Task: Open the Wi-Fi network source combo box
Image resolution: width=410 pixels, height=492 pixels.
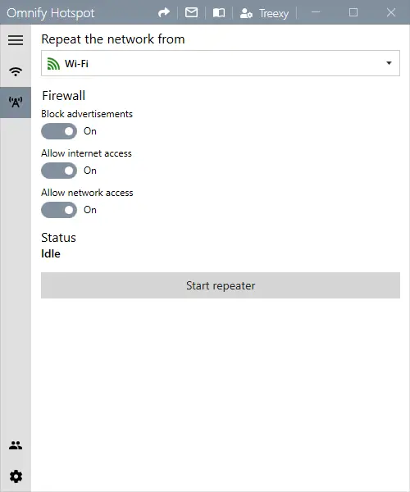Action: [x=221, y=63]
